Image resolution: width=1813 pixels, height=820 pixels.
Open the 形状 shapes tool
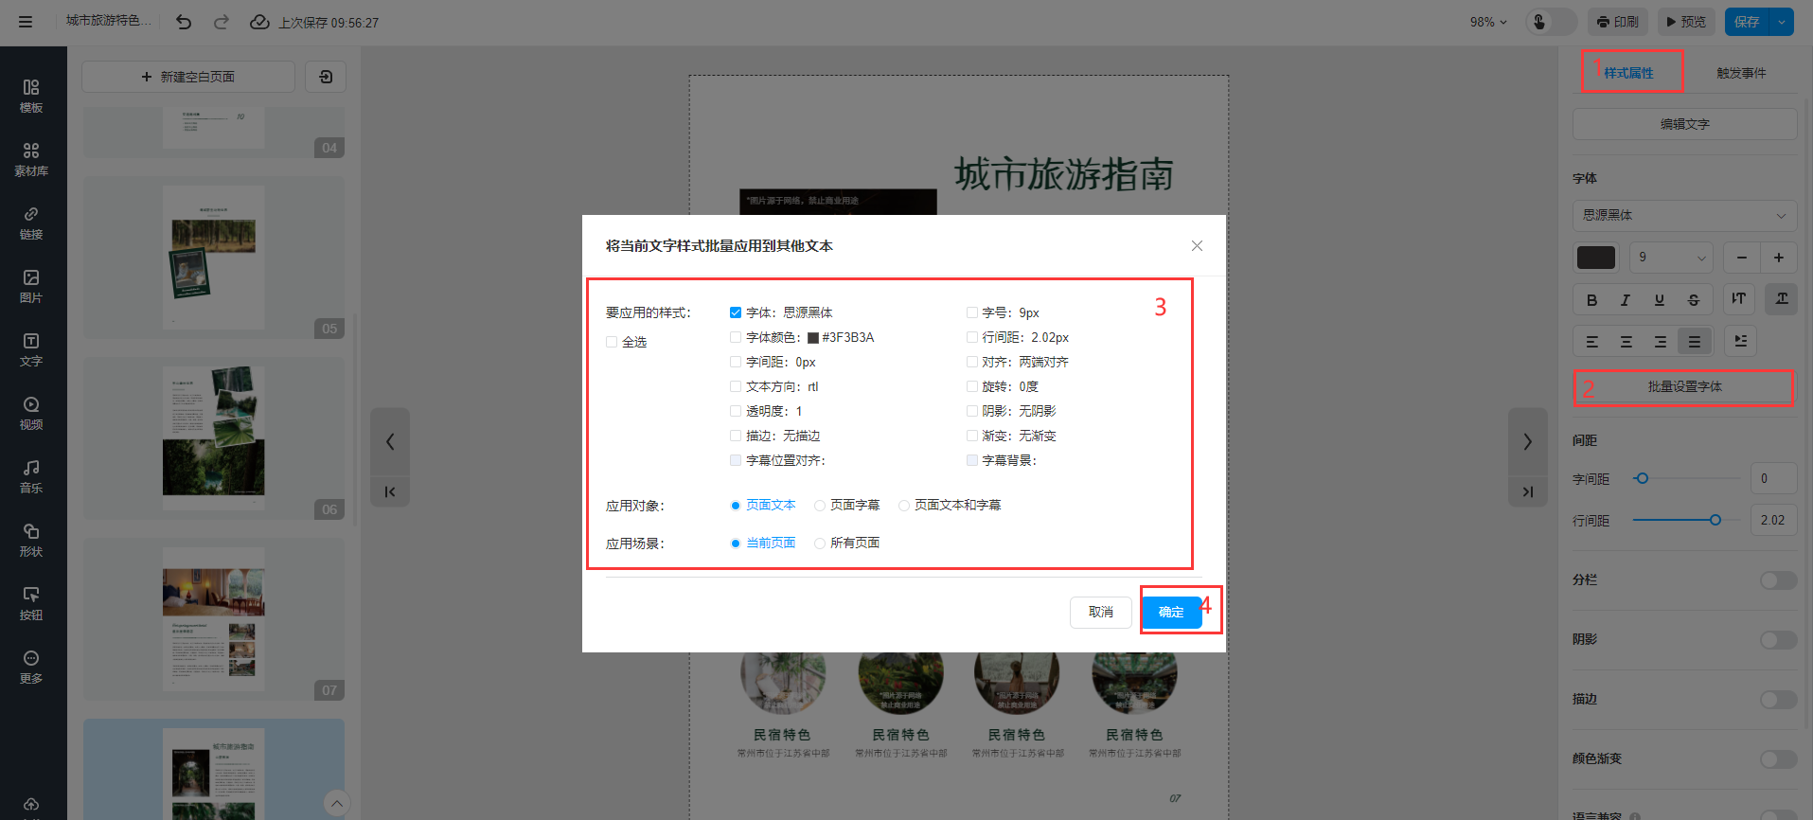point(31,540)
